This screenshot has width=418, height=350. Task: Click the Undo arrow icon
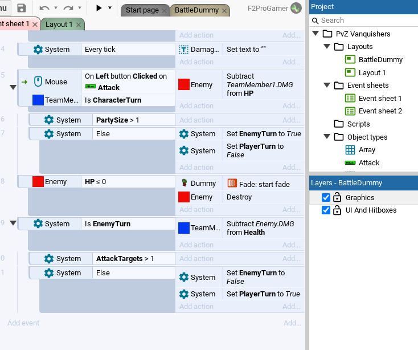click(x=44, y=8)
